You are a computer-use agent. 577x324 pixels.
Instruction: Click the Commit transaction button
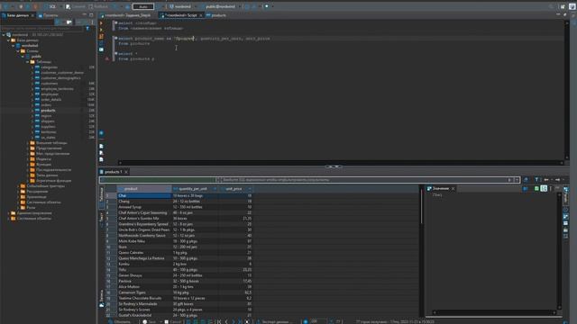coord(76,6)
